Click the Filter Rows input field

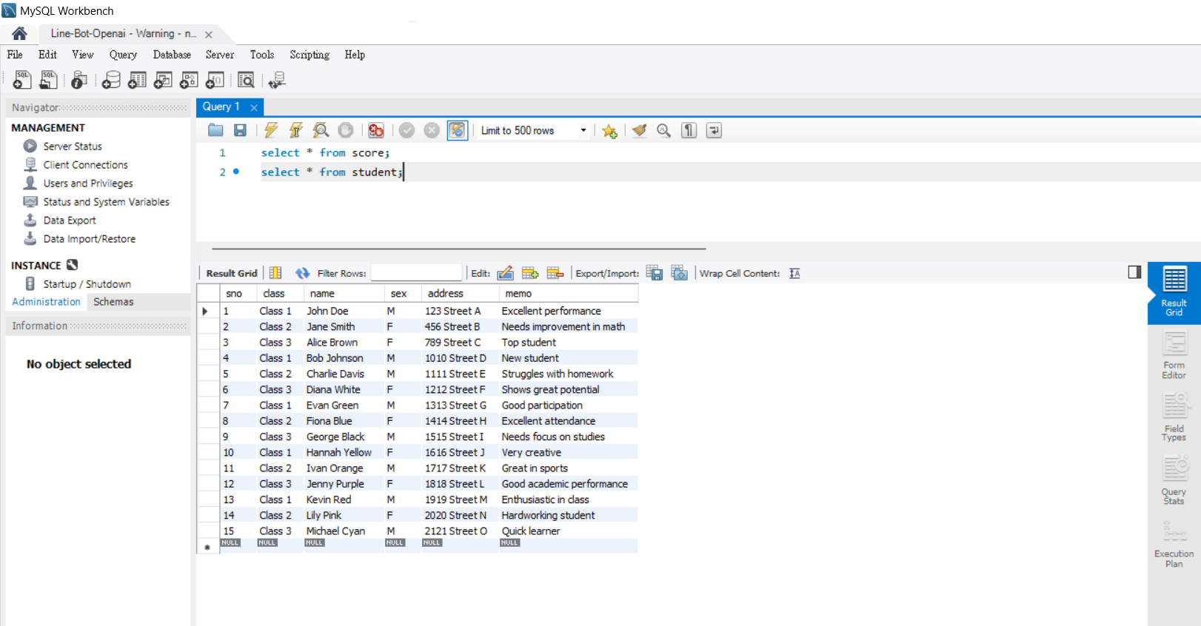[x=416, y=273]
